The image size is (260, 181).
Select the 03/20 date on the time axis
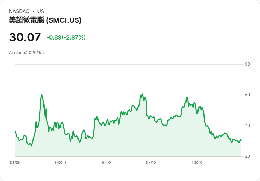click(60, 163)
